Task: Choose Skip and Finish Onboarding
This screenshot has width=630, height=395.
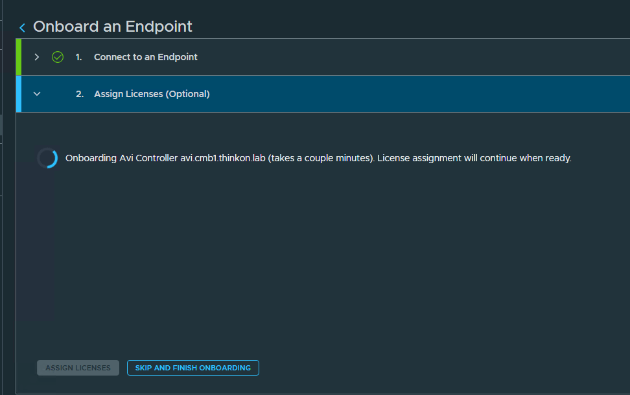Action: coord(193,368)
